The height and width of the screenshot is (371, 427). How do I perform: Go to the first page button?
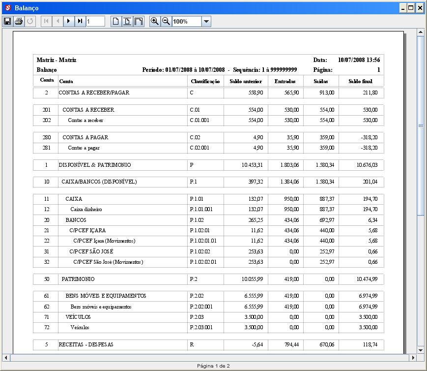[46, 21]
